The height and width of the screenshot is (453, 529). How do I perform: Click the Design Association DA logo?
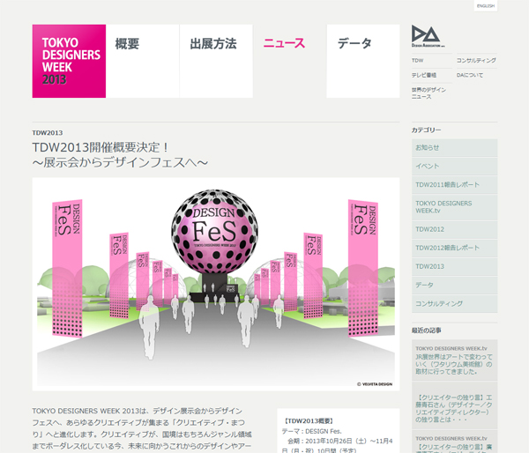(427, 36)
